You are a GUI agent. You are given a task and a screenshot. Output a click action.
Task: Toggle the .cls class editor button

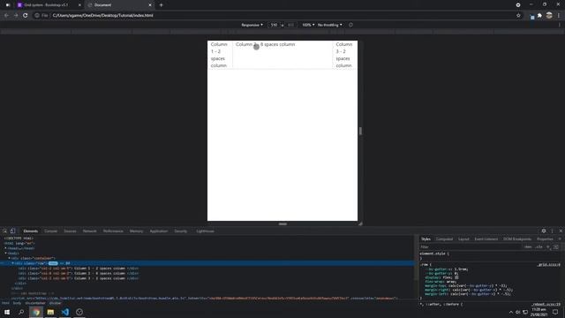point(539,247)
